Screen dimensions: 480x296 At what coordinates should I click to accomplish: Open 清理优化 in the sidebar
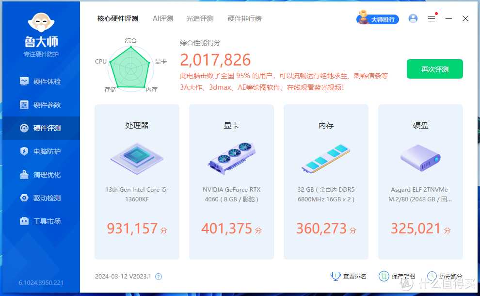[41, 175]
